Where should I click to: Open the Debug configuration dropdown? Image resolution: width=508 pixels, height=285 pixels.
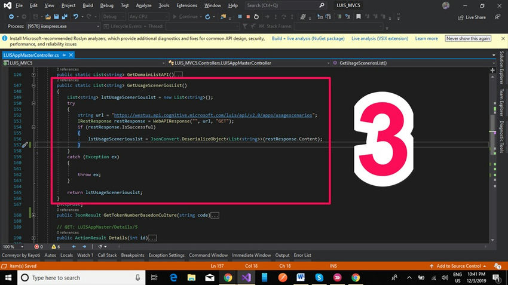114,17
